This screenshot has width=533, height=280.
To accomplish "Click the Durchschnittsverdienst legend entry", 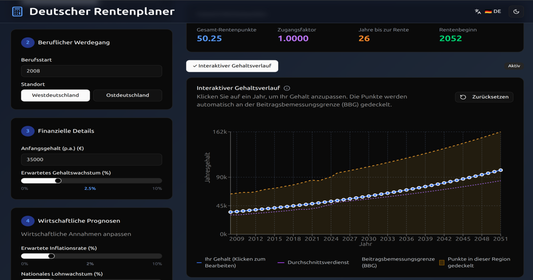I will coord(318,262).
